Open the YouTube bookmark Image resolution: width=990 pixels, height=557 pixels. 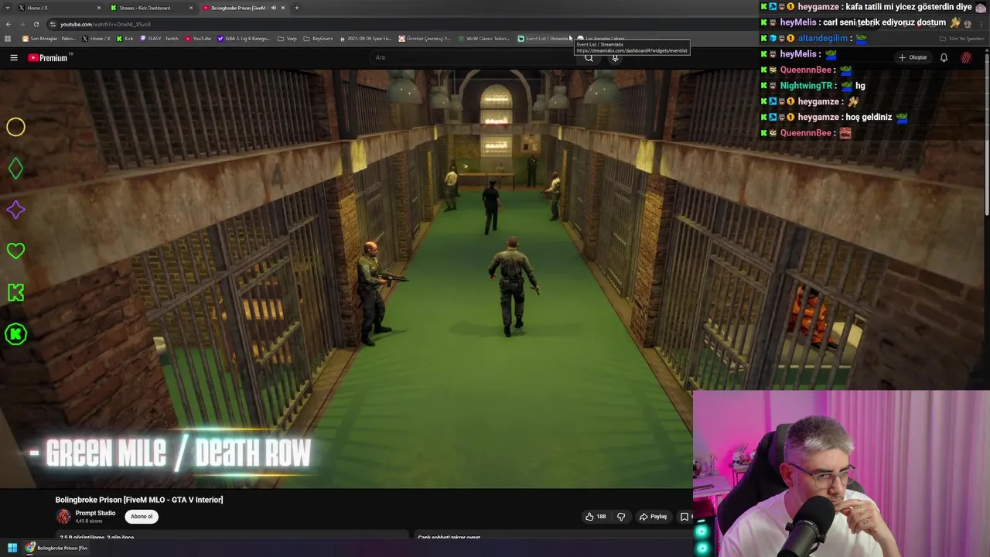click(x=198, y=39)
